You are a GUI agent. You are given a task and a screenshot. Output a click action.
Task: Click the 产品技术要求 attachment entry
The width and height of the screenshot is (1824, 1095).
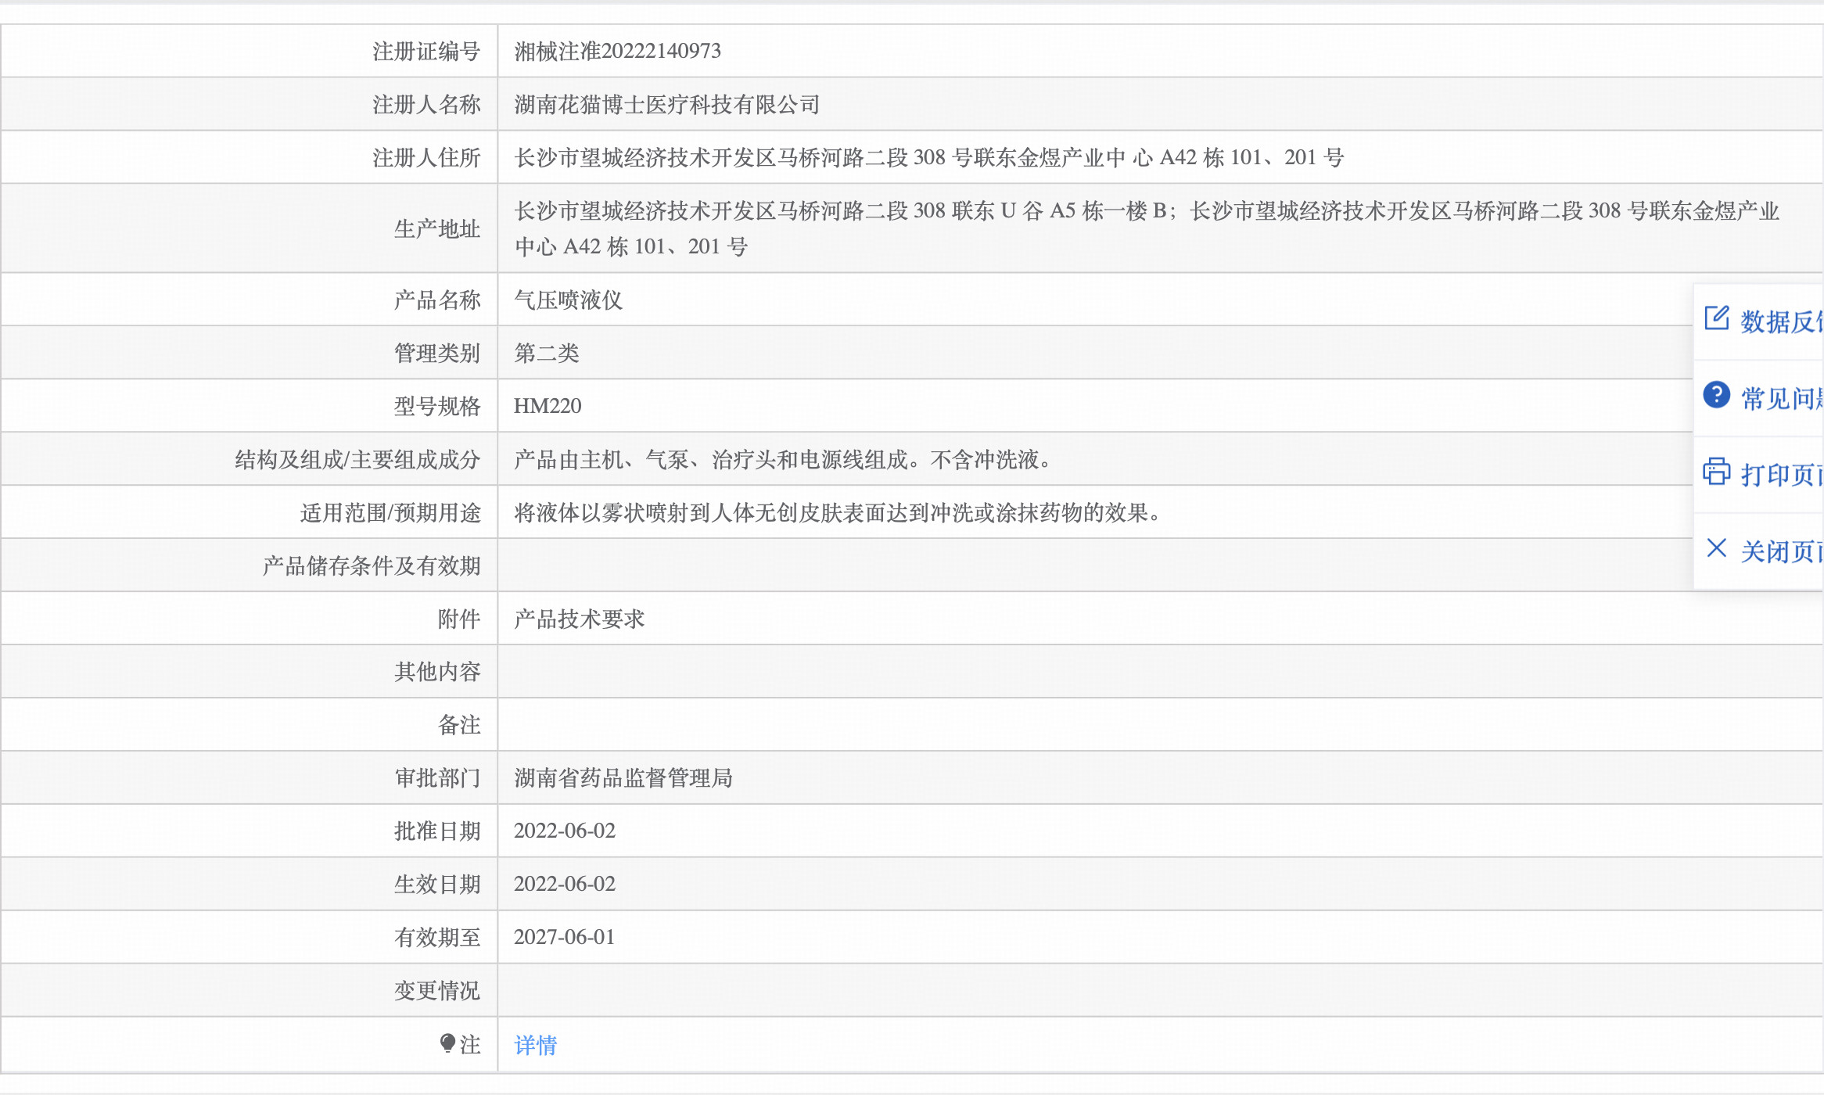coord(580,618)
